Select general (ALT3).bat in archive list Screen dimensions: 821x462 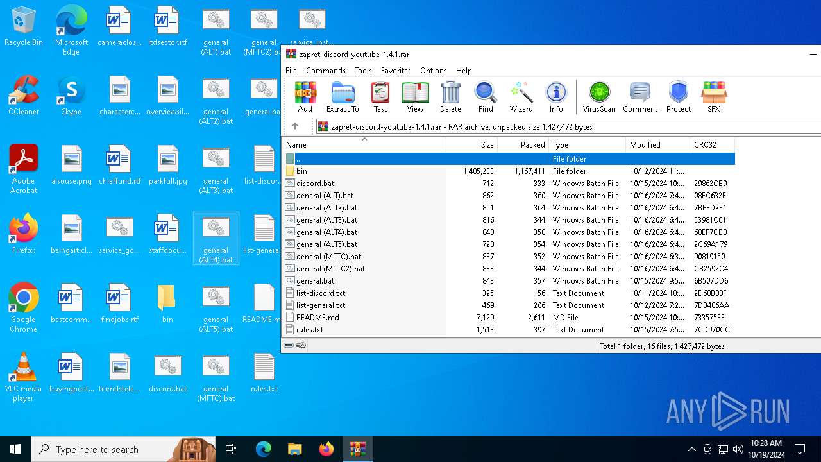point(509,220)
